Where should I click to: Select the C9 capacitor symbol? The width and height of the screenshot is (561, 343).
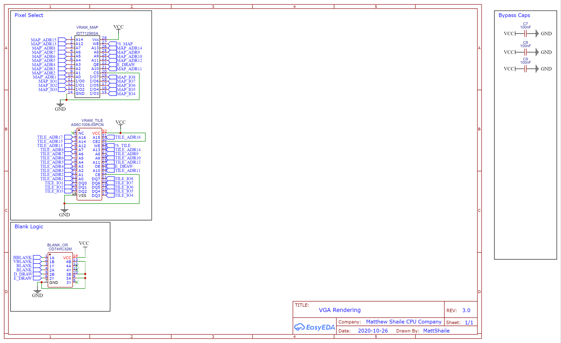[525, 69]
